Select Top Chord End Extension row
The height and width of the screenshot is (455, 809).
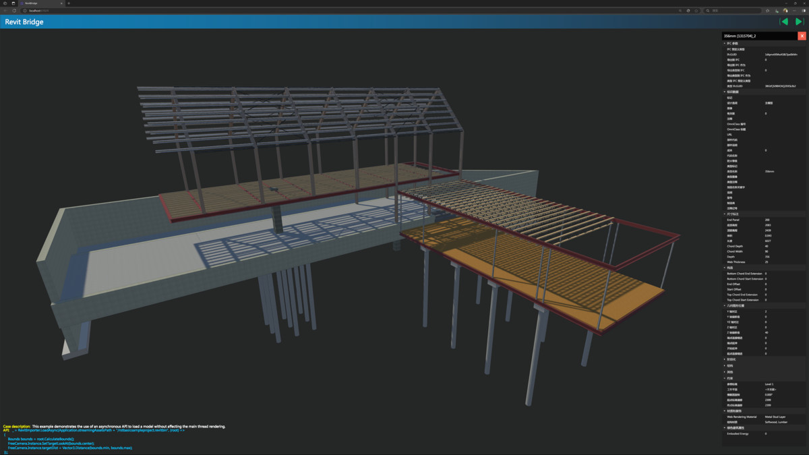(765, 295)
